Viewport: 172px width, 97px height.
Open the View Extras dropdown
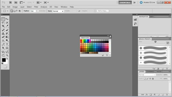(22, 2)
